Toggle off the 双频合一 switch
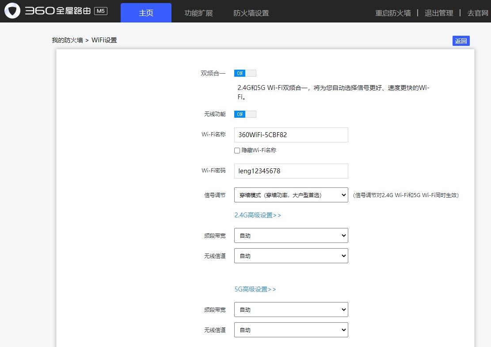491x347 pixels. [x=245, y=73]
